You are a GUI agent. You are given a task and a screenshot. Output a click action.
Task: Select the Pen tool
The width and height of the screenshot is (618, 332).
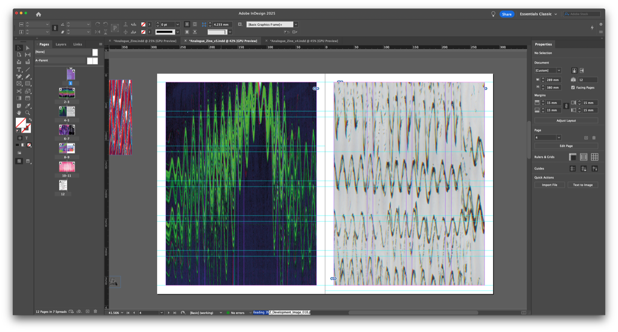click(x=19, y=77)
